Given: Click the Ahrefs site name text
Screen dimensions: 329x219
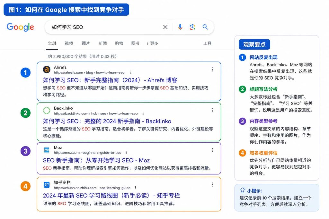Looking at the screenshot, I should pyautogui.click(x=60, y=67).
